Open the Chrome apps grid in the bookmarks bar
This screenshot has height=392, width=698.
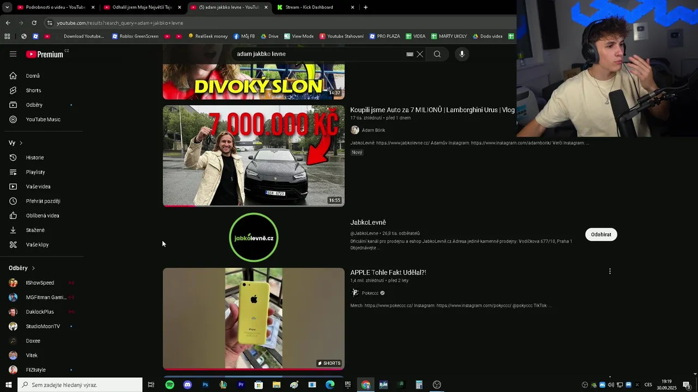click(7, 36)
